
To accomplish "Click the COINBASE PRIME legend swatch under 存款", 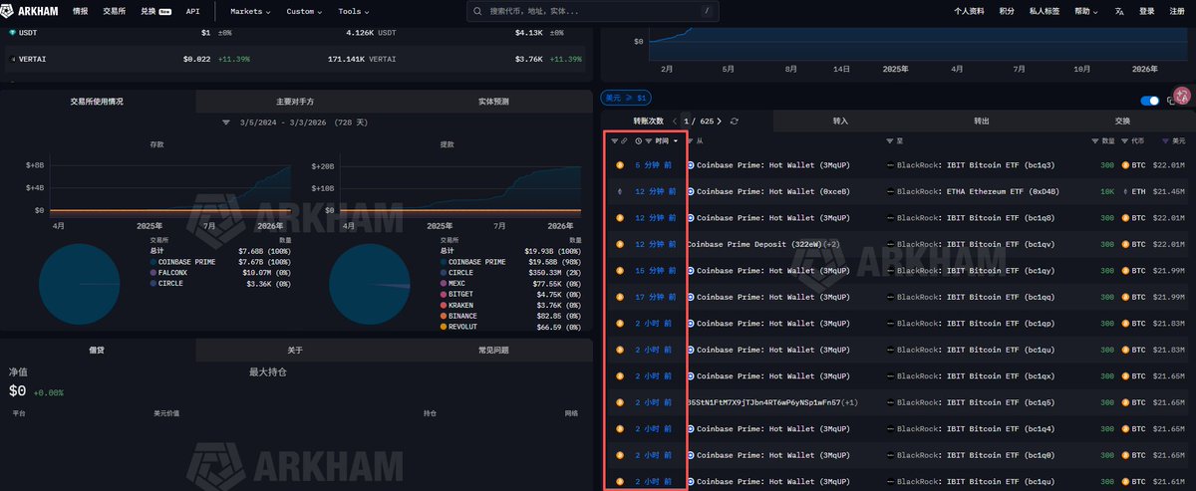I will [x=152, y=261].
